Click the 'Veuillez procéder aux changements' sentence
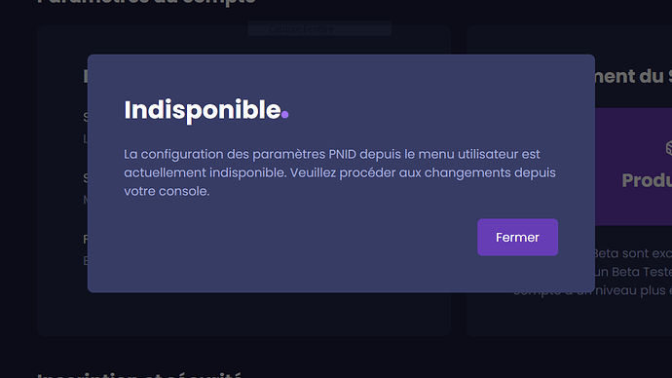 400,172
